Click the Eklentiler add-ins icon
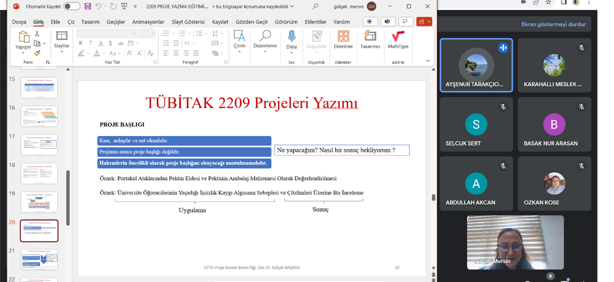The height and width of the screenshot is (282, 614). coord(343,40)
